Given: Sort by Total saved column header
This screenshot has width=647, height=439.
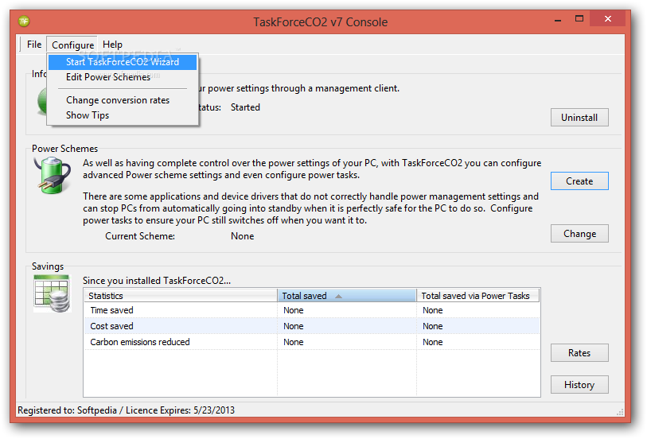Looking at the screenshot, I should (x=347, y=296).
